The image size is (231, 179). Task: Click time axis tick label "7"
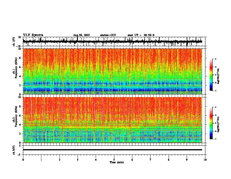point(150,160)
